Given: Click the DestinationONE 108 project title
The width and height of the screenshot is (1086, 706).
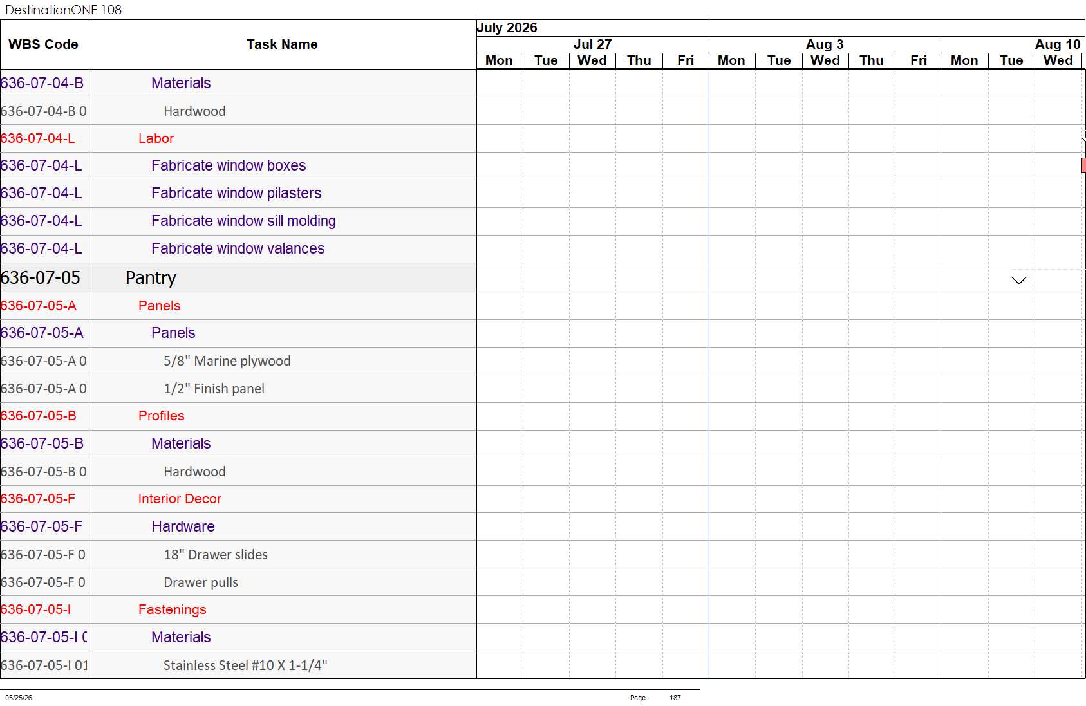Looking at the screenshot, I should pyautogui.click(x=63, y=10).
